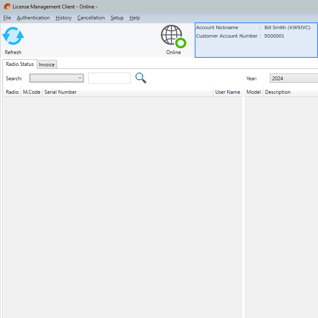Open the Year dropdown showing 2024
318x318 pixels.
(294, 78)
